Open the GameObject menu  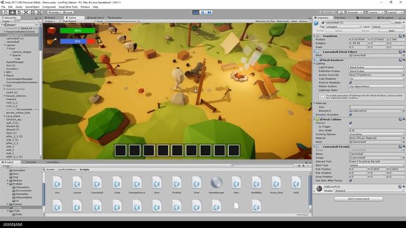tap(32, 7)
